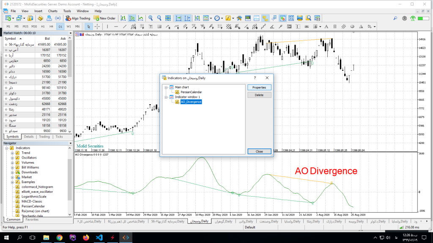Switch to the W1 timeframe
The width and height of the screenshot is (433, 243).
click(69, 27)
